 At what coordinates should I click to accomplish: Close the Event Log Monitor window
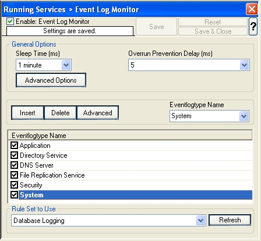pos(252,9)
